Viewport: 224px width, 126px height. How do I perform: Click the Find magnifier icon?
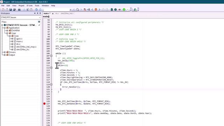point(77,9)
